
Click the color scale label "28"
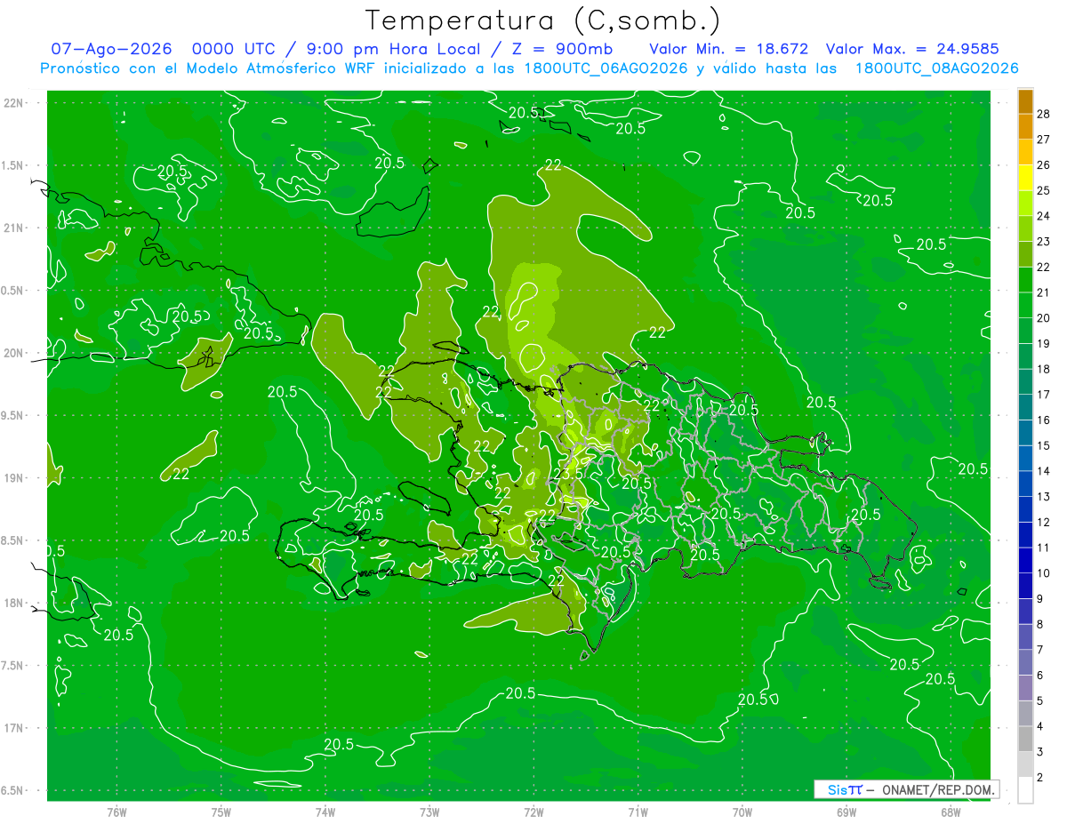coord(1044,113)
